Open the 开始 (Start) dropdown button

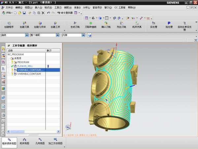point(8,13)
